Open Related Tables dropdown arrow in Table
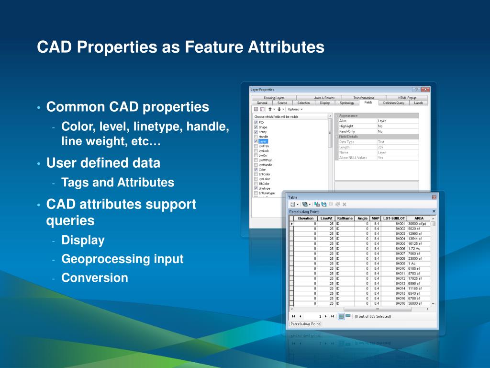490x368 pixels. click(310, 204)
